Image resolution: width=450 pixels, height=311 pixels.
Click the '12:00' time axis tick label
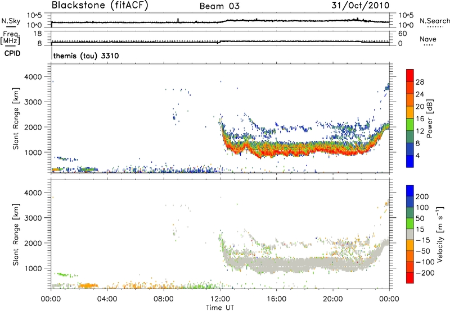220,299
